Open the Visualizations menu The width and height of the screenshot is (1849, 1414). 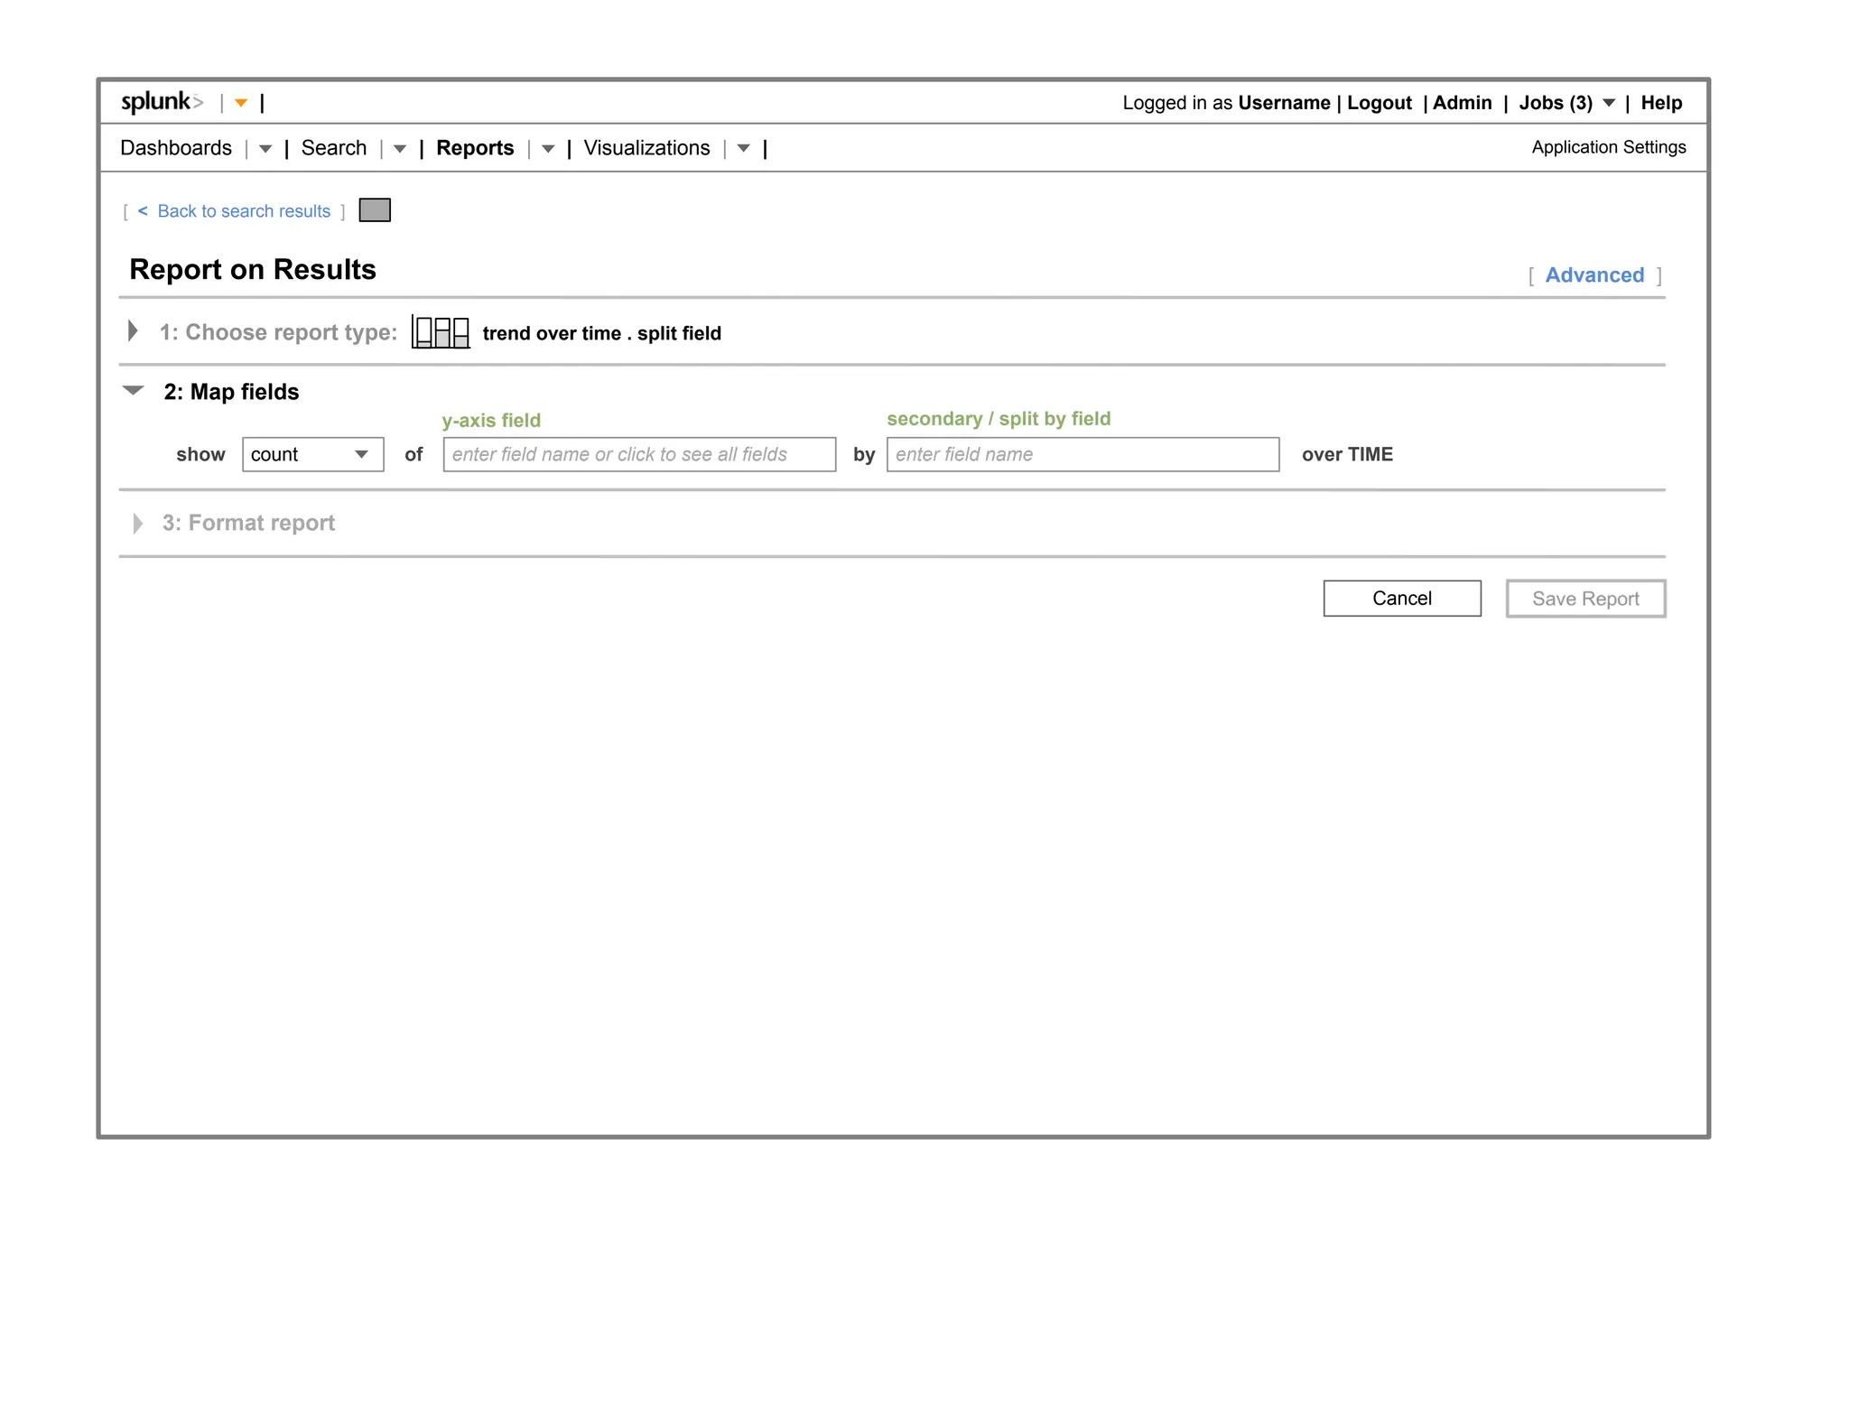click(x=646, y=148)
